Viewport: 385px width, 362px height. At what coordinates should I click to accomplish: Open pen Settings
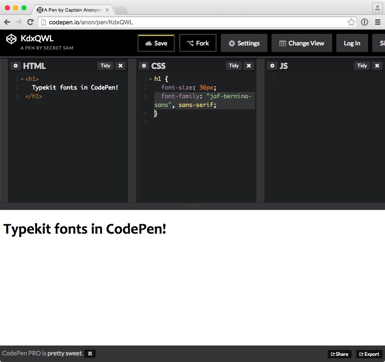[244, 43]
